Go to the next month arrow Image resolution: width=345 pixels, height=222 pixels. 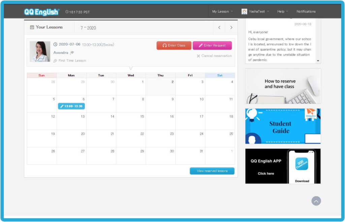[x=231, y=28]
